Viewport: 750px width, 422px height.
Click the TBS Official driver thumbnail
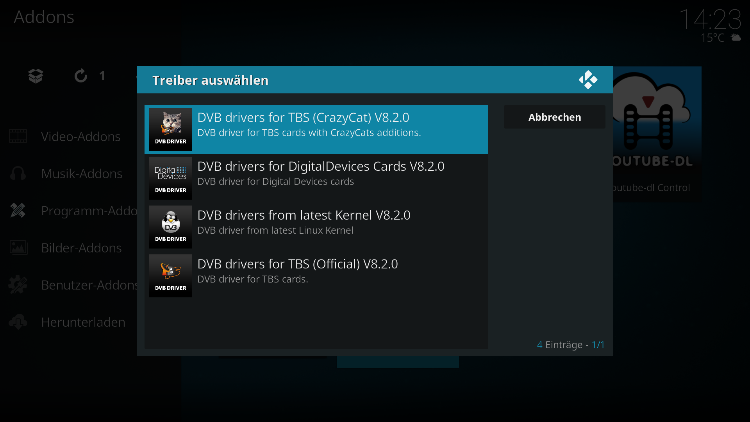171,276
